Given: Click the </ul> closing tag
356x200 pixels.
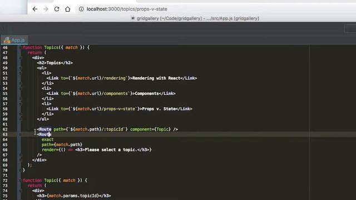Looking at the screenshot, I should point(43,119).
